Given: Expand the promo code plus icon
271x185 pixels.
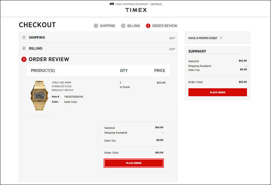Looking at the screenshot, I should click(221, 38).
